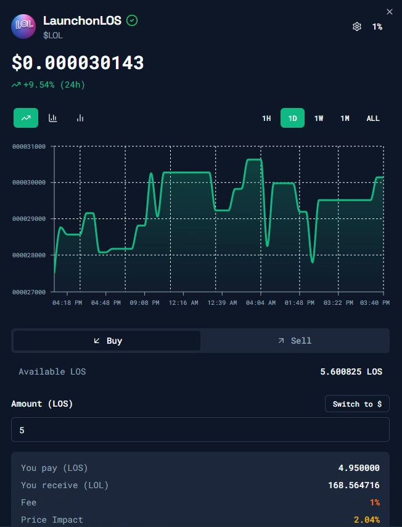Open slippage settings gear icon
Screen dimensions: 402x527
click(356, 27)
